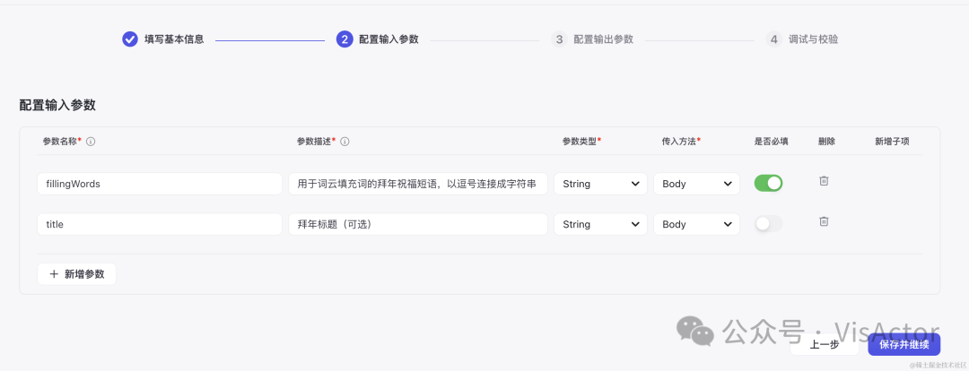Select 配置输入参数 step label
Screen dimensions: 969x371
(388, 39)
